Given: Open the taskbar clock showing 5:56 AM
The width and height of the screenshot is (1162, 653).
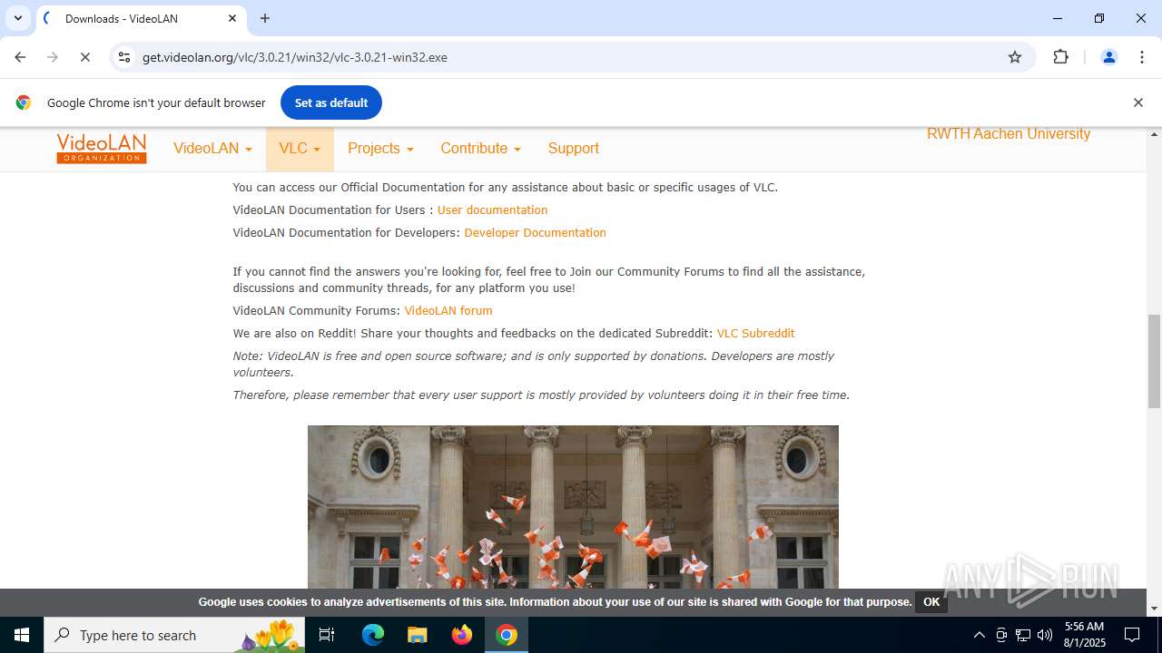Looking at the screenshot, I should pos(1084,635).
